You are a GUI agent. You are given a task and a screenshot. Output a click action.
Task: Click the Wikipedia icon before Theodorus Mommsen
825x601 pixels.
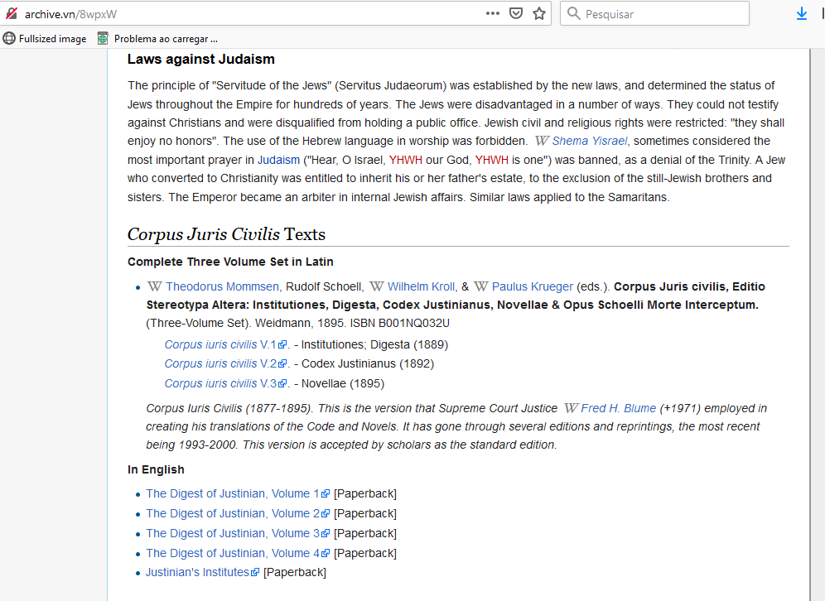(154, 286)
